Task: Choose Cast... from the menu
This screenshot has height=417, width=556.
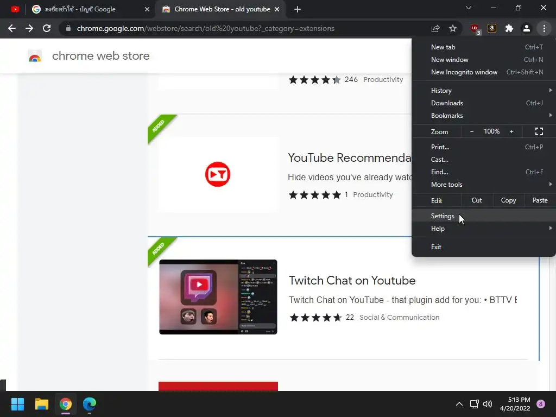Action: point(484,160)
